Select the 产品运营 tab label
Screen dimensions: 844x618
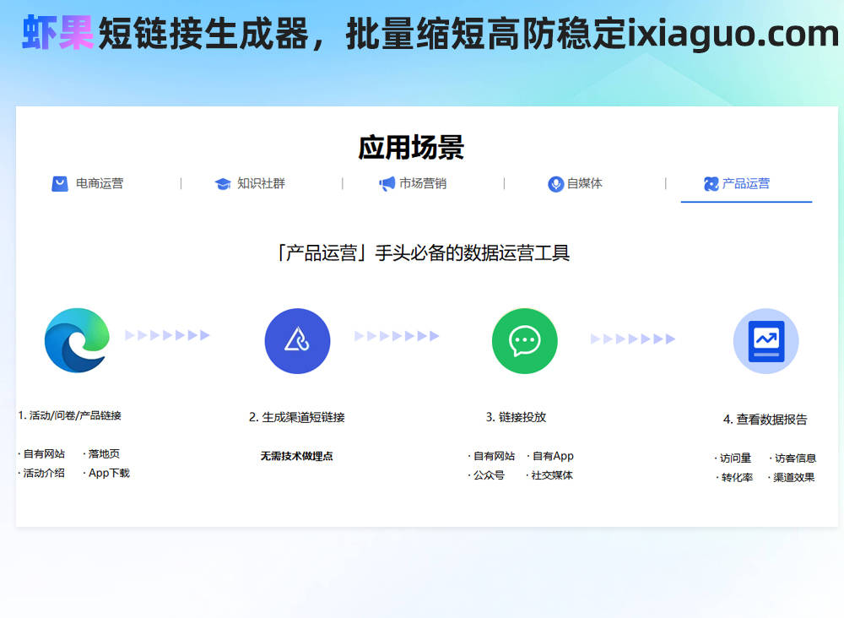coord(745,183)
